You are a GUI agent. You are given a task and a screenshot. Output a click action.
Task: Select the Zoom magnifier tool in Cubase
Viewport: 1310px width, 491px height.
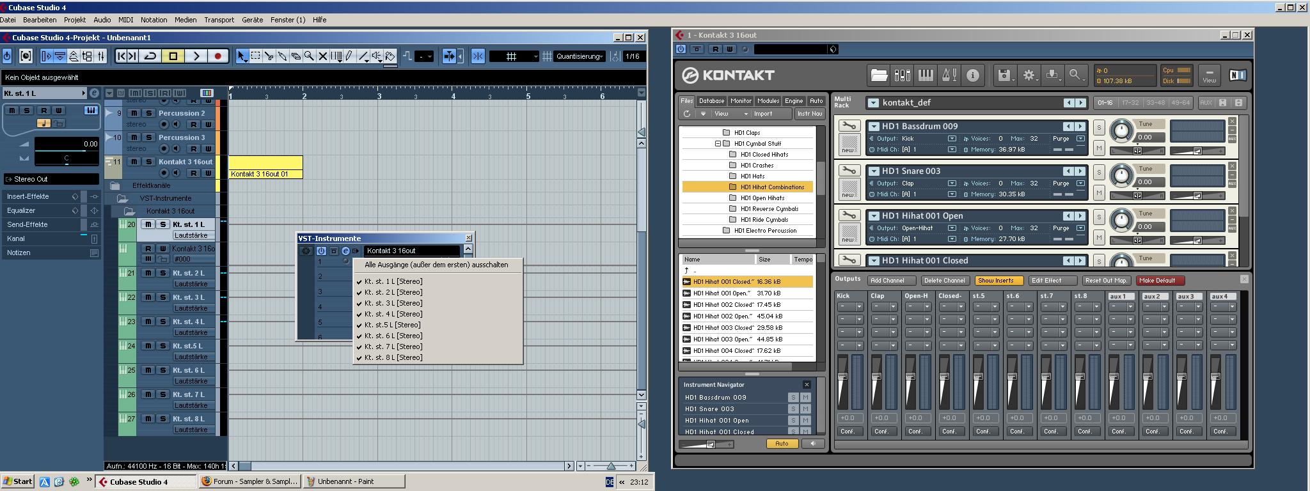tap(309, 56)
